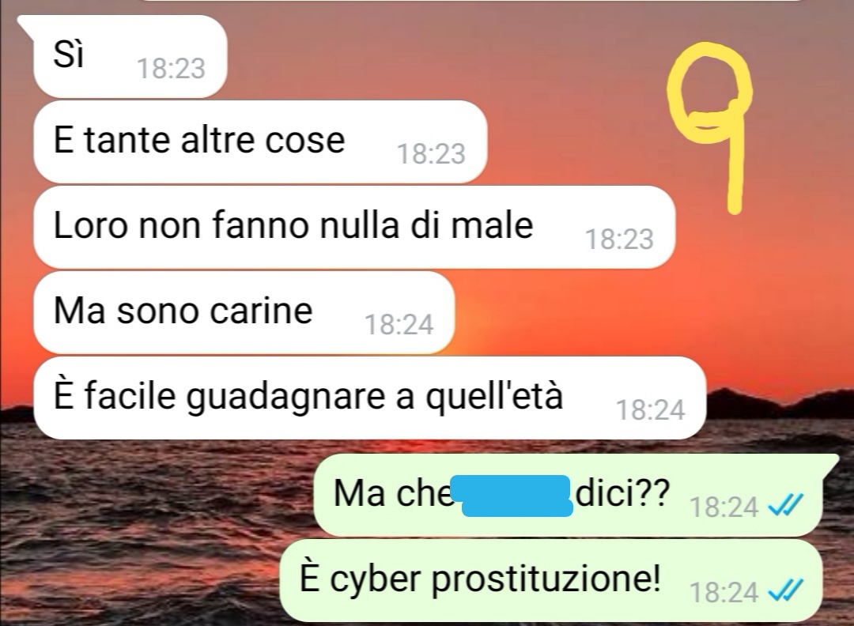Click 18:24 timestamp on 'È cyber prostituzione!'
This screenshot has width=854, height=626.
[x=724, y=592]
